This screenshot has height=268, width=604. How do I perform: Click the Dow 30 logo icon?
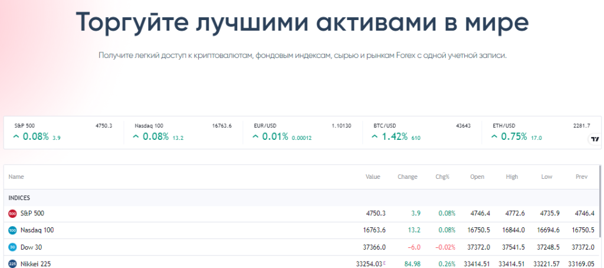click(12, 247)
